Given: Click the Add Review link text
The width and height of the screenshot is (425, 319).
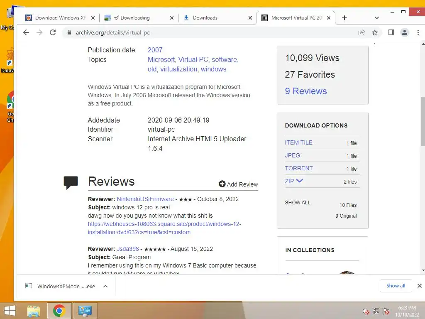Looking at the screenshot, I should point(242,184).
